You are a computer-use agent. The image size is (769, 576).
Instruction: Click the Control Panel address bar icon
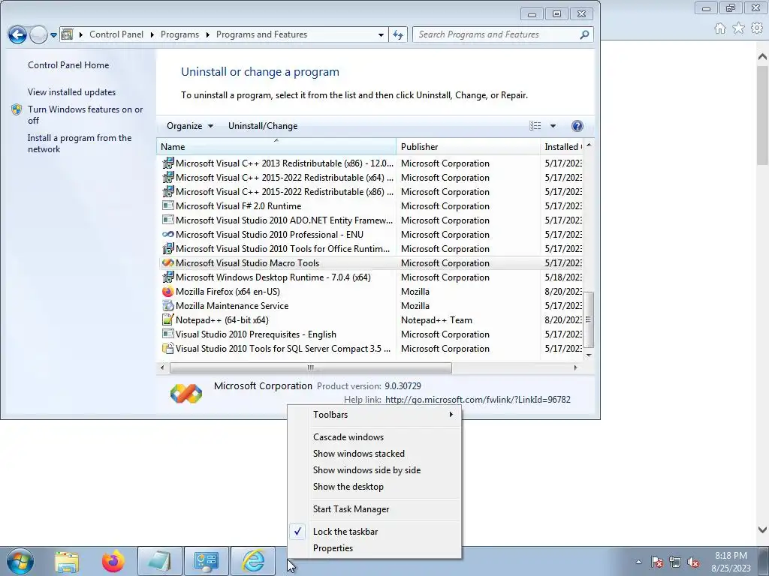pyautogui.click(x=68, y=34)
